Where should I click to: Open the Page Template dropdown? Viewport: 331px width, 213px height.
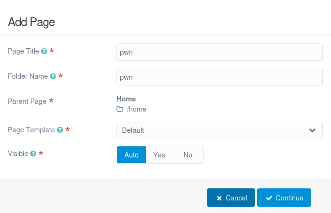219,130
